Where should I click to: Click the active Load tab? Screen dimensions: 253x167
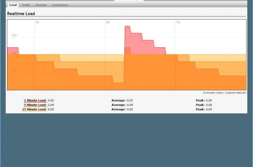pyautogui.click(x=13, y=5)
